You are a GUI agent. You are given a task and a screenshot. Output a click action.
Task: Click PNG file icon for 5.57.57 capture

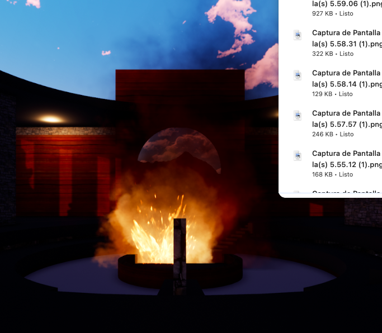coord(298,116)
